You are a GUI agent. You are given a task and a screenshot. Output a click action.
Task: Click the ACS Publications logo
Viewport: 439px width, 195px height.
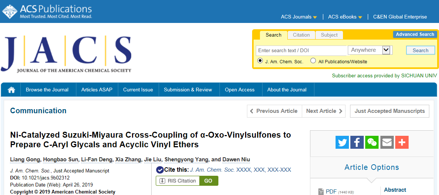click(47, 12)
